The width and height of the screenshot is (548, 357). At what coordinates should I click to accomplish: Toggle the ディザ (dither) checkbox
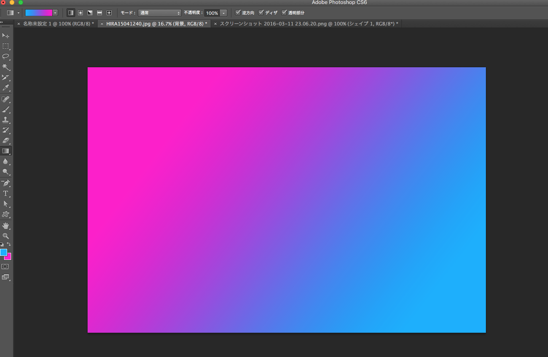[x=261, y=13]
